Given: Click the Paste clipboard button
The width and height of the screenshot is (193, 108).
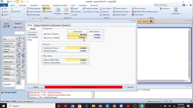Looking at the screenshot, I should [5, 15].
